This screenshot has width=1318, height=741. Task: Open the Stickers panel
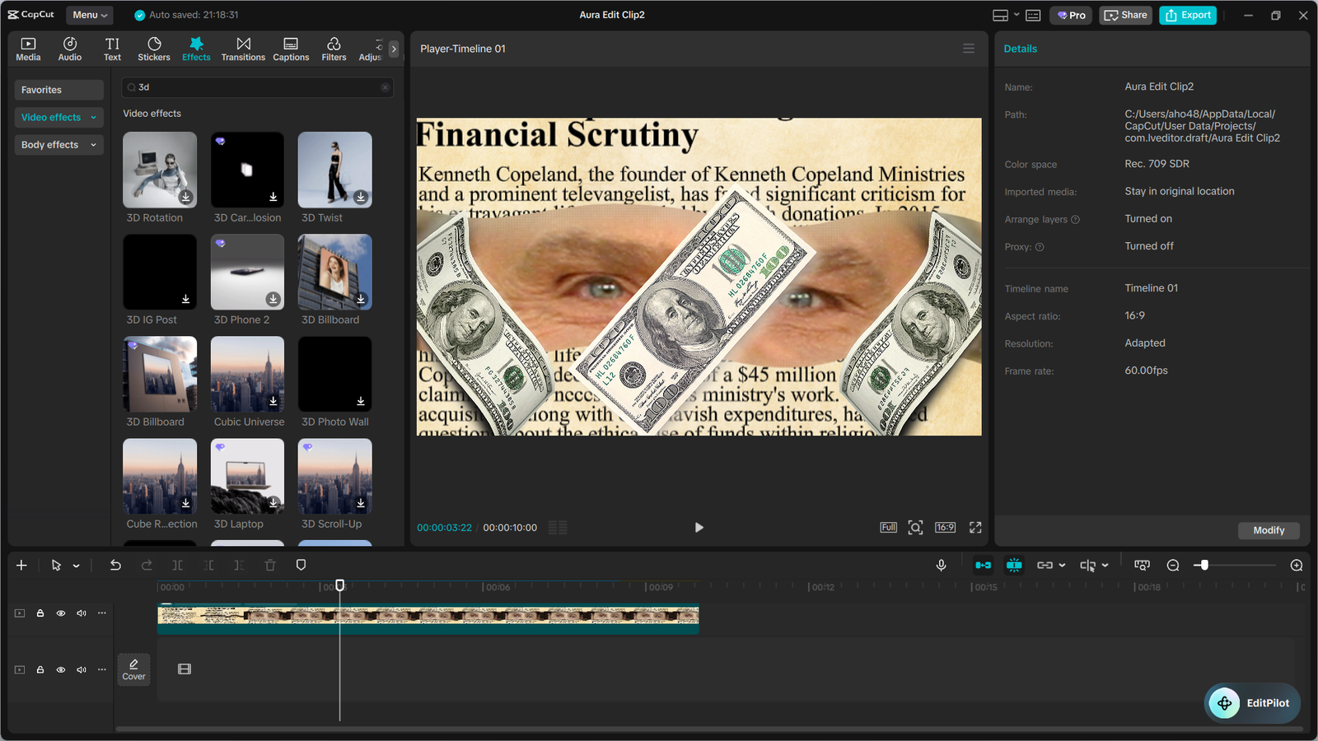(x=153, y=49)
